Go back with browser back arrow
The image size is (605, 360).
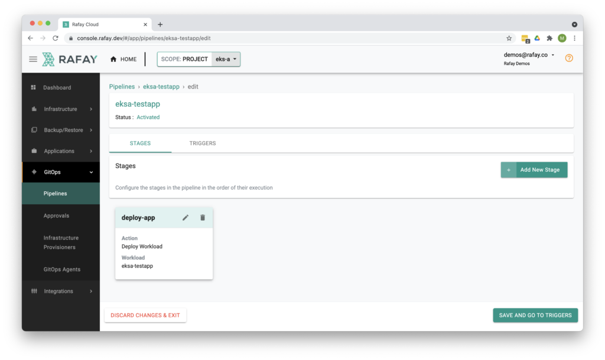point(31,38)
